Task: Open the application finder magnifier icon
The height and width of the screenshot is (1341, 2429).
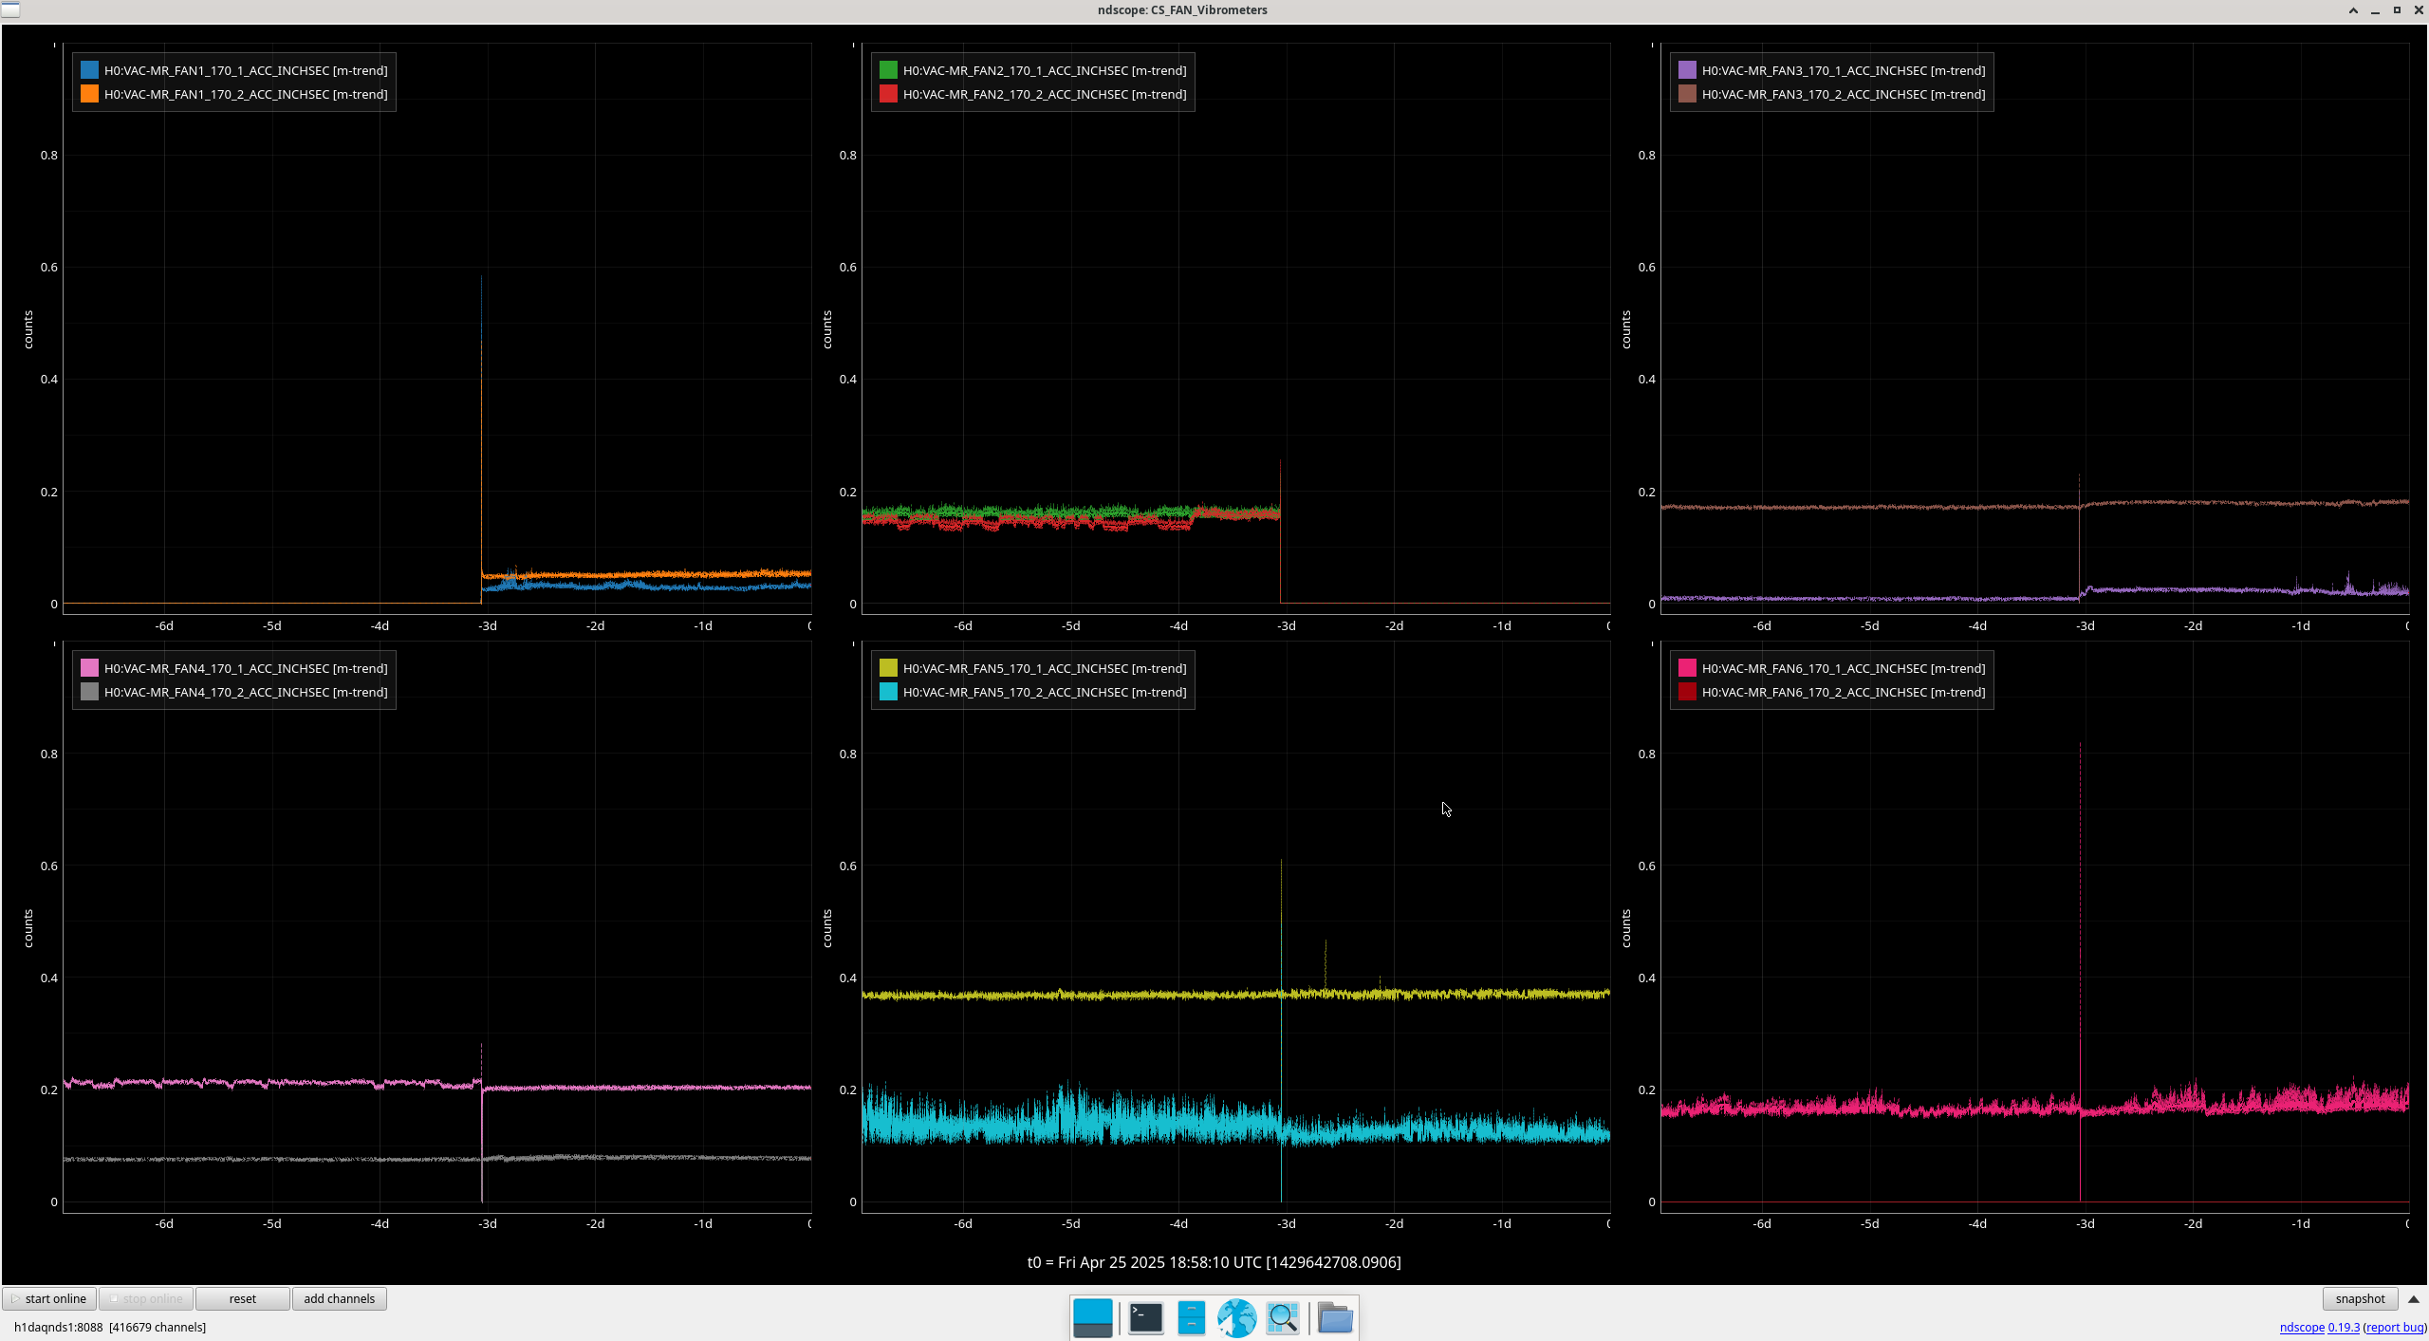Action: [1282, 1318]
